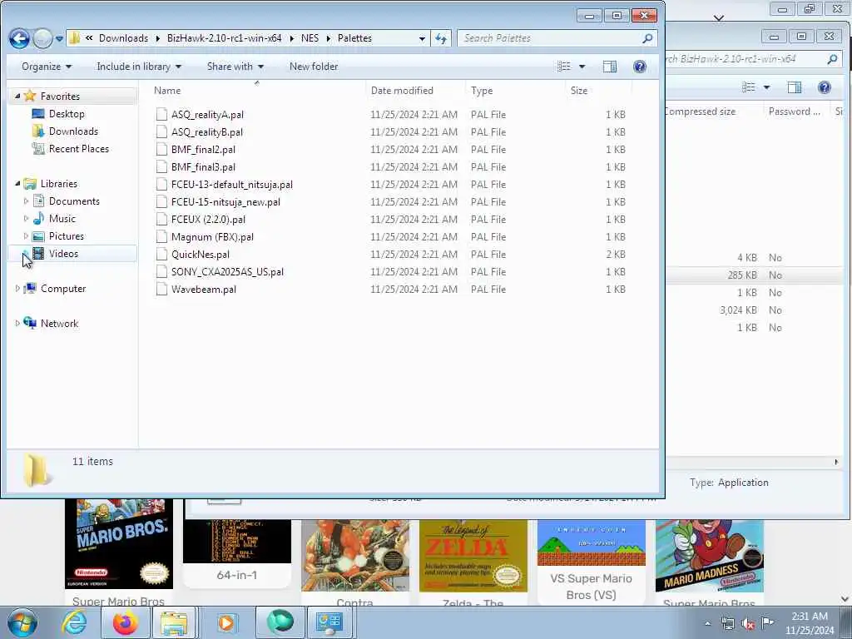The height and width of the screenshot is (639, 852).
Task: Open Windows Explorer taskbar button
Action: click(174, 622)
